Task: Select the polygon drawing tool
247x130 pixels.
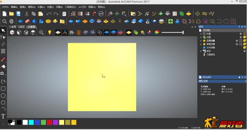Action: point(3,102)
